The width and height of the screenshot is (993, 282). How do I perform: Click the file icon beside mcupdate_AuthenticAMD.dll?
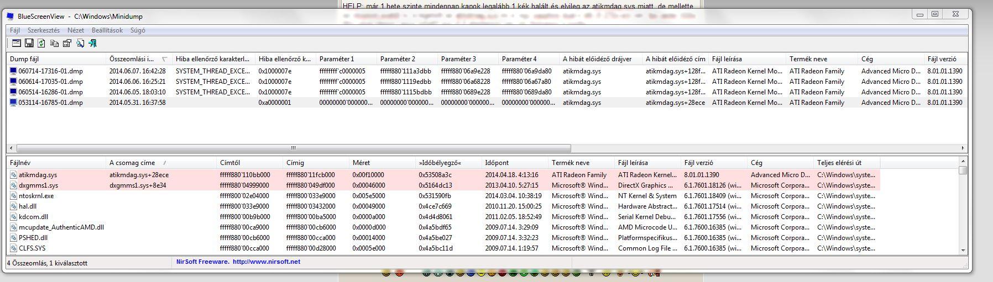pos(13,227)
